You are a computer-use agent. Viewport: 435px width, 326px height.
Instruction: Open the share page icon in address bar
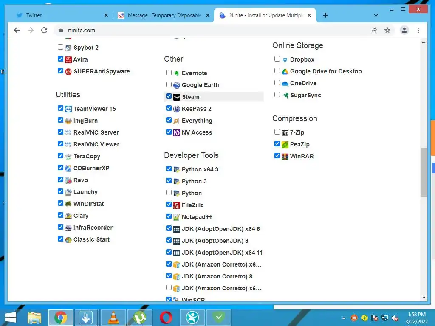click(374, 30)
